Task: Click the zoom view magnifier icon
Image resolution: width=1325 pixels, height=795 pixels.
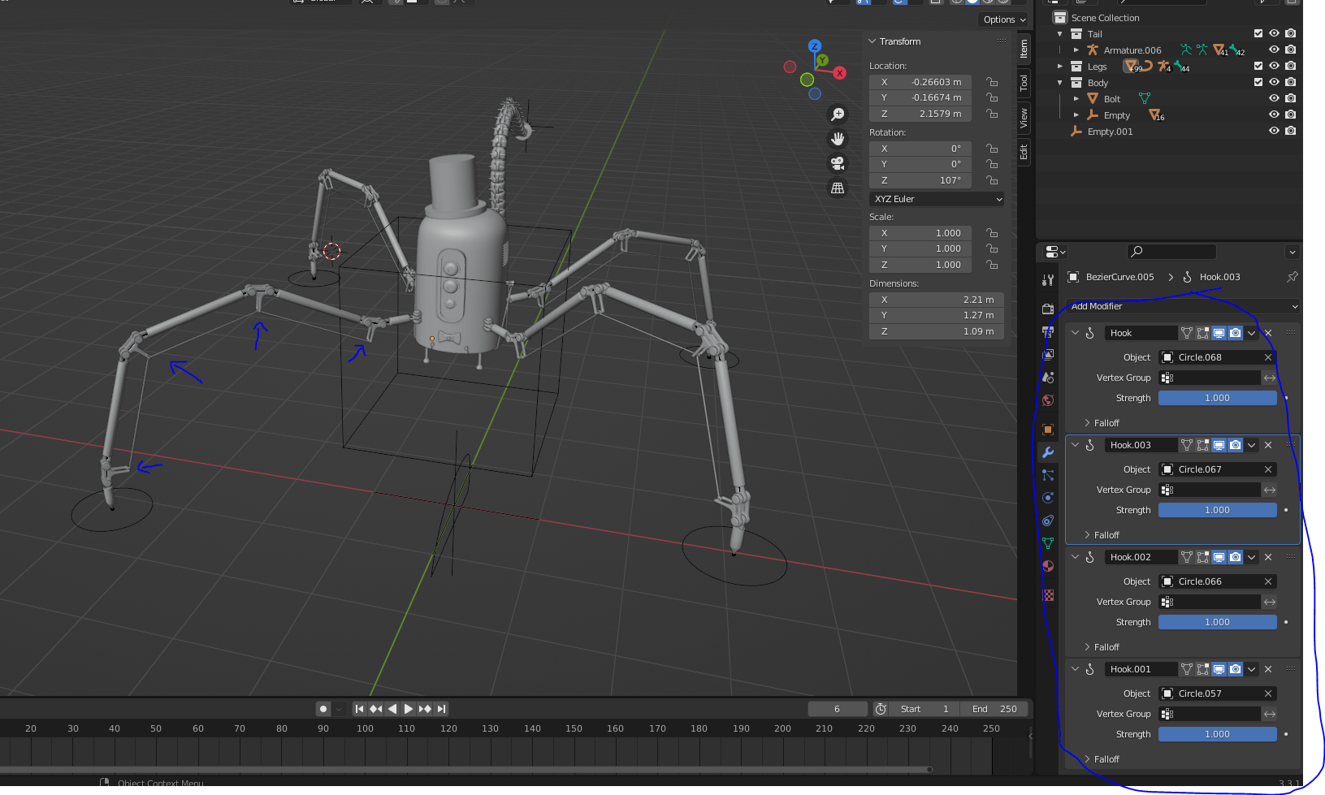Action: click(x=838, y=114)
